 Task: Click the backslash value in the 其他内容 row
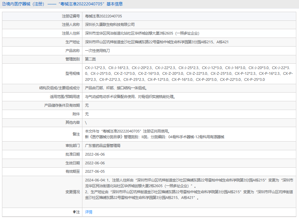pyautogui.click(x=86, y=123)
